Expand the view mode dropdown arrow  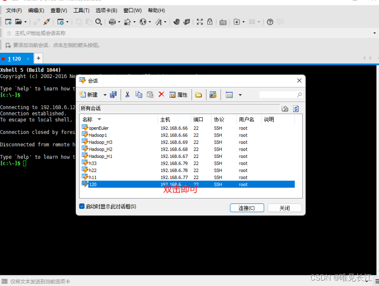240,95
